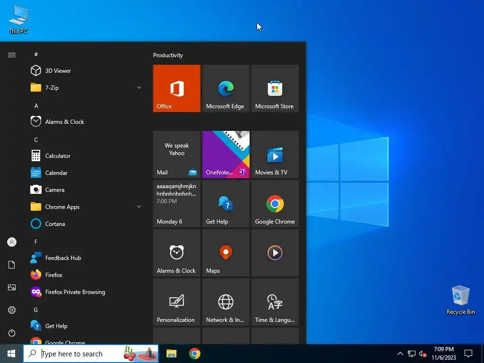
Task: Select the This PC desktop icon
Action: click(x=18, y=19)
